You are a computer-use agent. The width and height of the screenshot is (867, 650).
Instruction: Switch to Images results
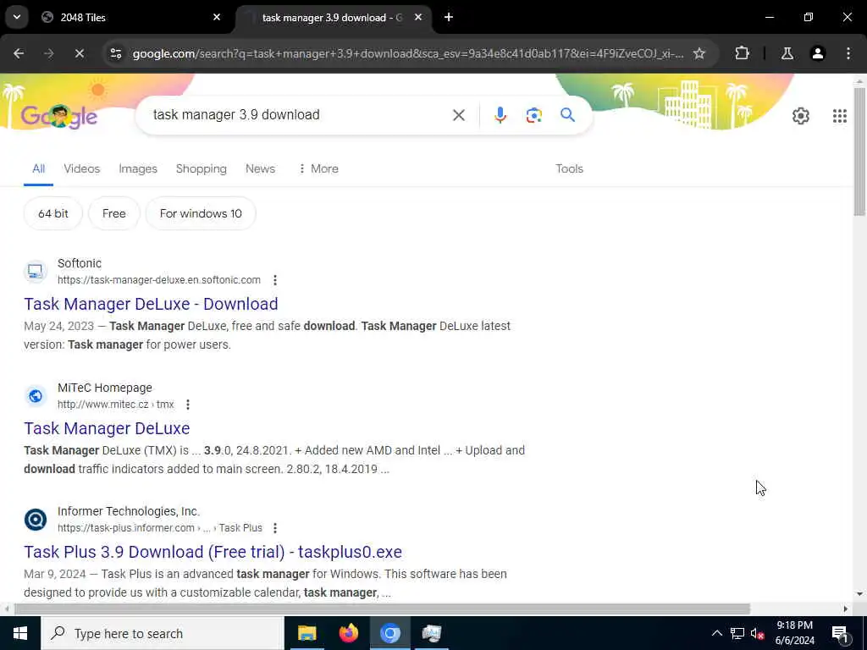pyautogui.click(x=138, y=168)
